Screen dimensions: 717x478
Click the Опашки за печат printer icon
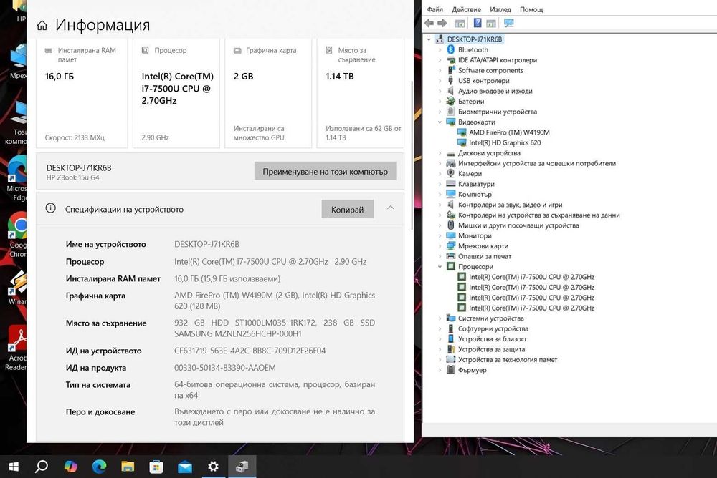[450, 256]
